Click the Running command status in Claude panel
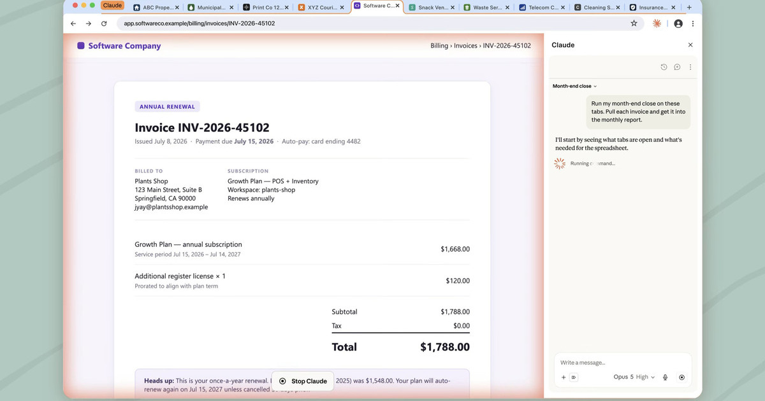Image resolution: width=765 pixels, height=401 pixels. (592, 164)
